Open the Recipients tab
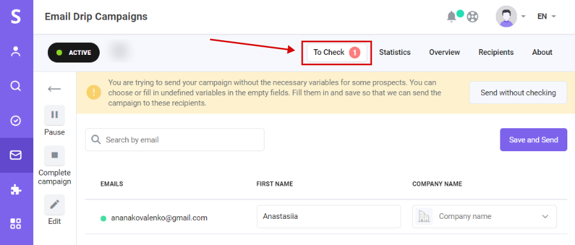575x245 pixels. tap(496, 52)
